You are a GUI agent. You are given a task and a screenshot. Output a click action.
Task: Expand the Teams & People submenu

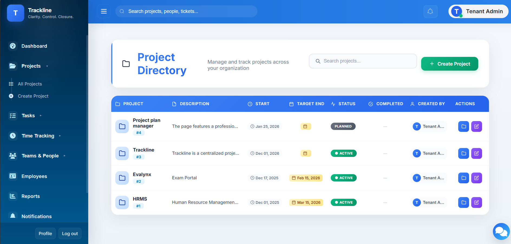40,156
